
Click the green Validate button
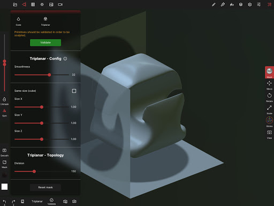tap(45, 42)
